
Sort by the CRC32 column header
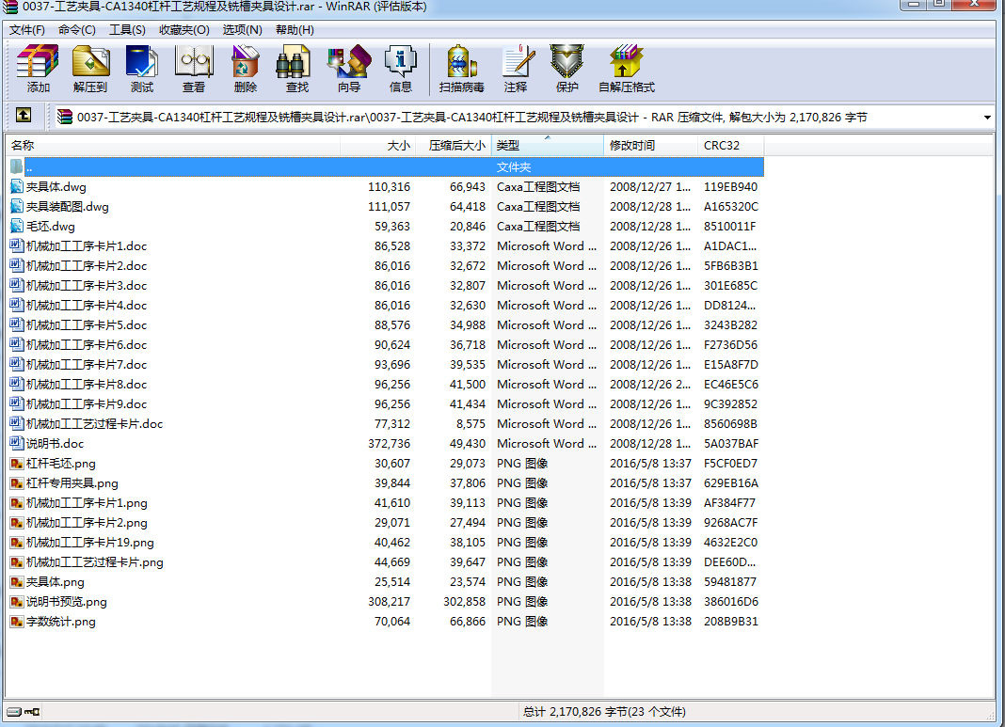tap(730, 146)
